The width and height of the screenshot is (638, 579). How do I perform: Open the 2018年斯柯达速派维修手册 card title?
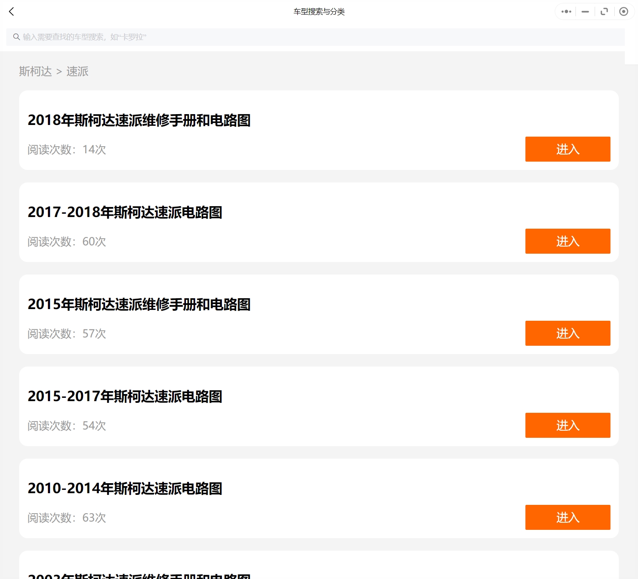click(x=140, y=120)
